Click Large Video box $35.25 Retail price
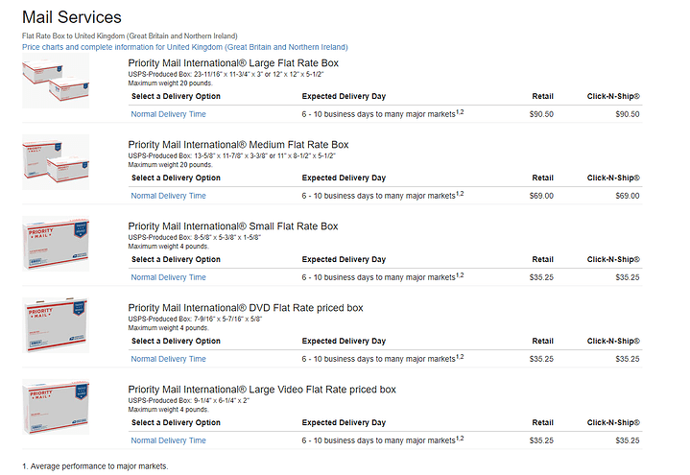The width and height of the screenshot is (690, 475). pos(541,440)
